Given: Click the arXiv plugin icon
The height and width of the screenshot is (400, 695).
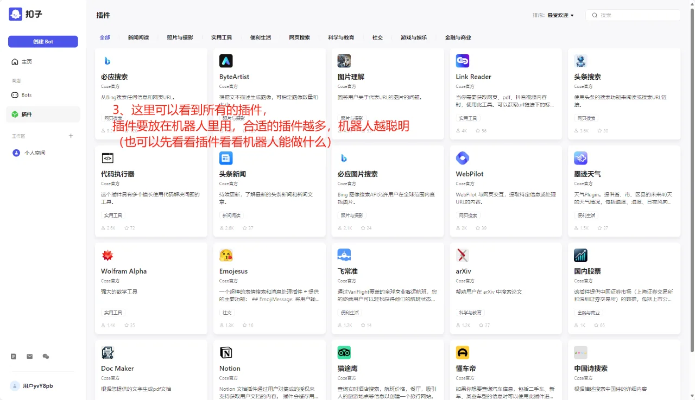Looking at the screenshot, I should 463,255.
